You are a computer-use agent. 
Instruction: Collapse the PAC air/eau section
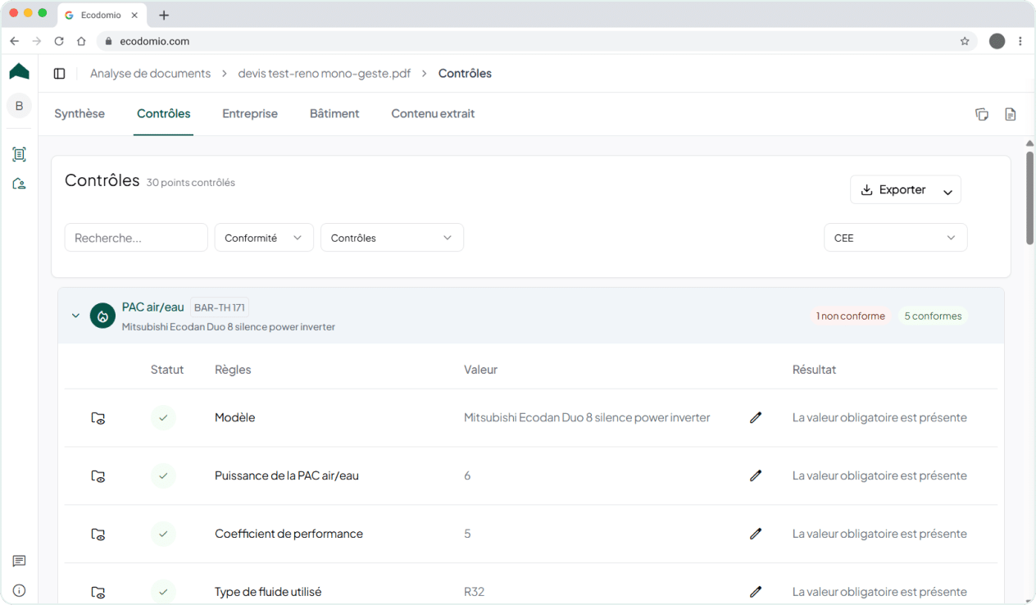tap(75, 316)
